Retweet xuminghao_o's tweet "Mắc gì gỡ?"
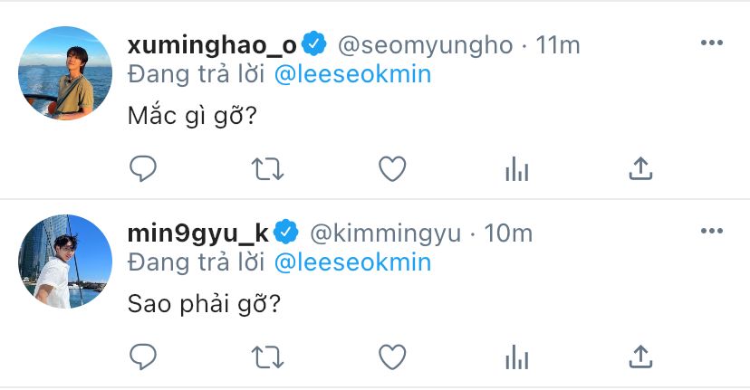This screenshot has height=390, width=750. pos(268,168)
